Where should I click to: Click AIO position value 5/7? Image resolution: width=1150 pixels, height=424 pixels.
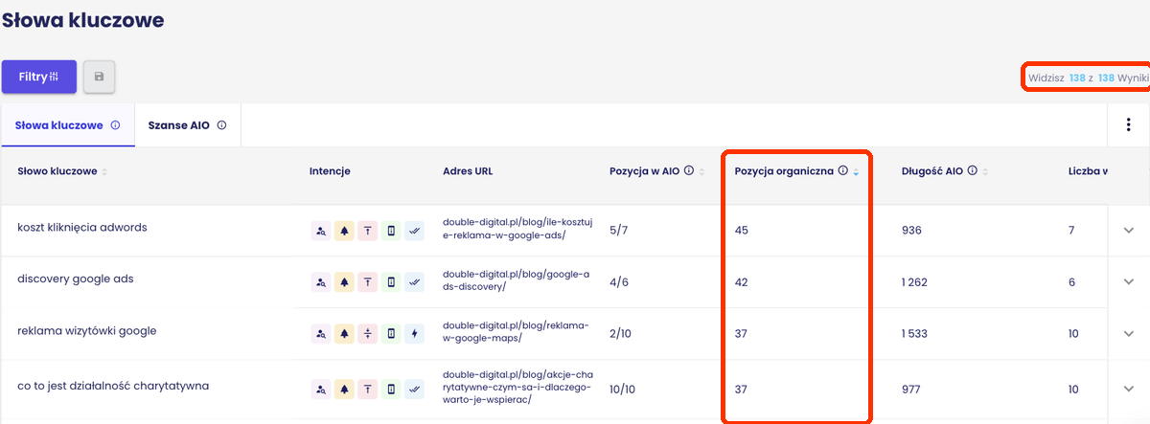[x=617, y=230]
